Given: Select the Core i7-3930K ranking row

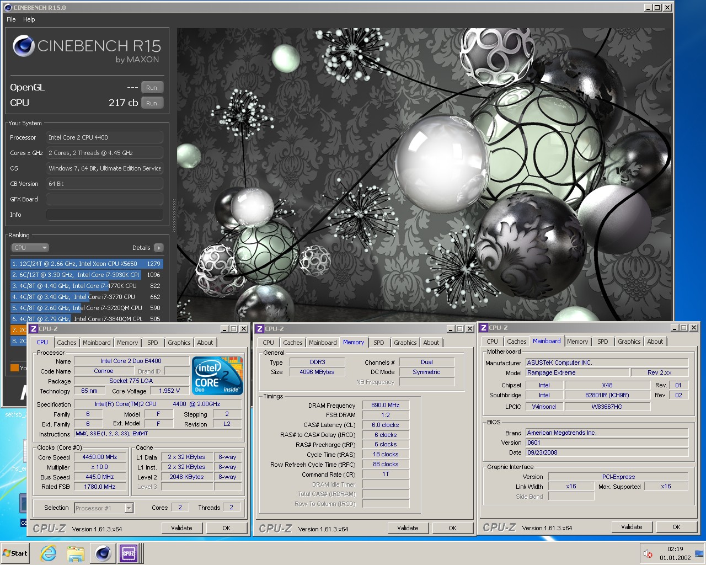Looking at the screenshot, I should [87, 275].
